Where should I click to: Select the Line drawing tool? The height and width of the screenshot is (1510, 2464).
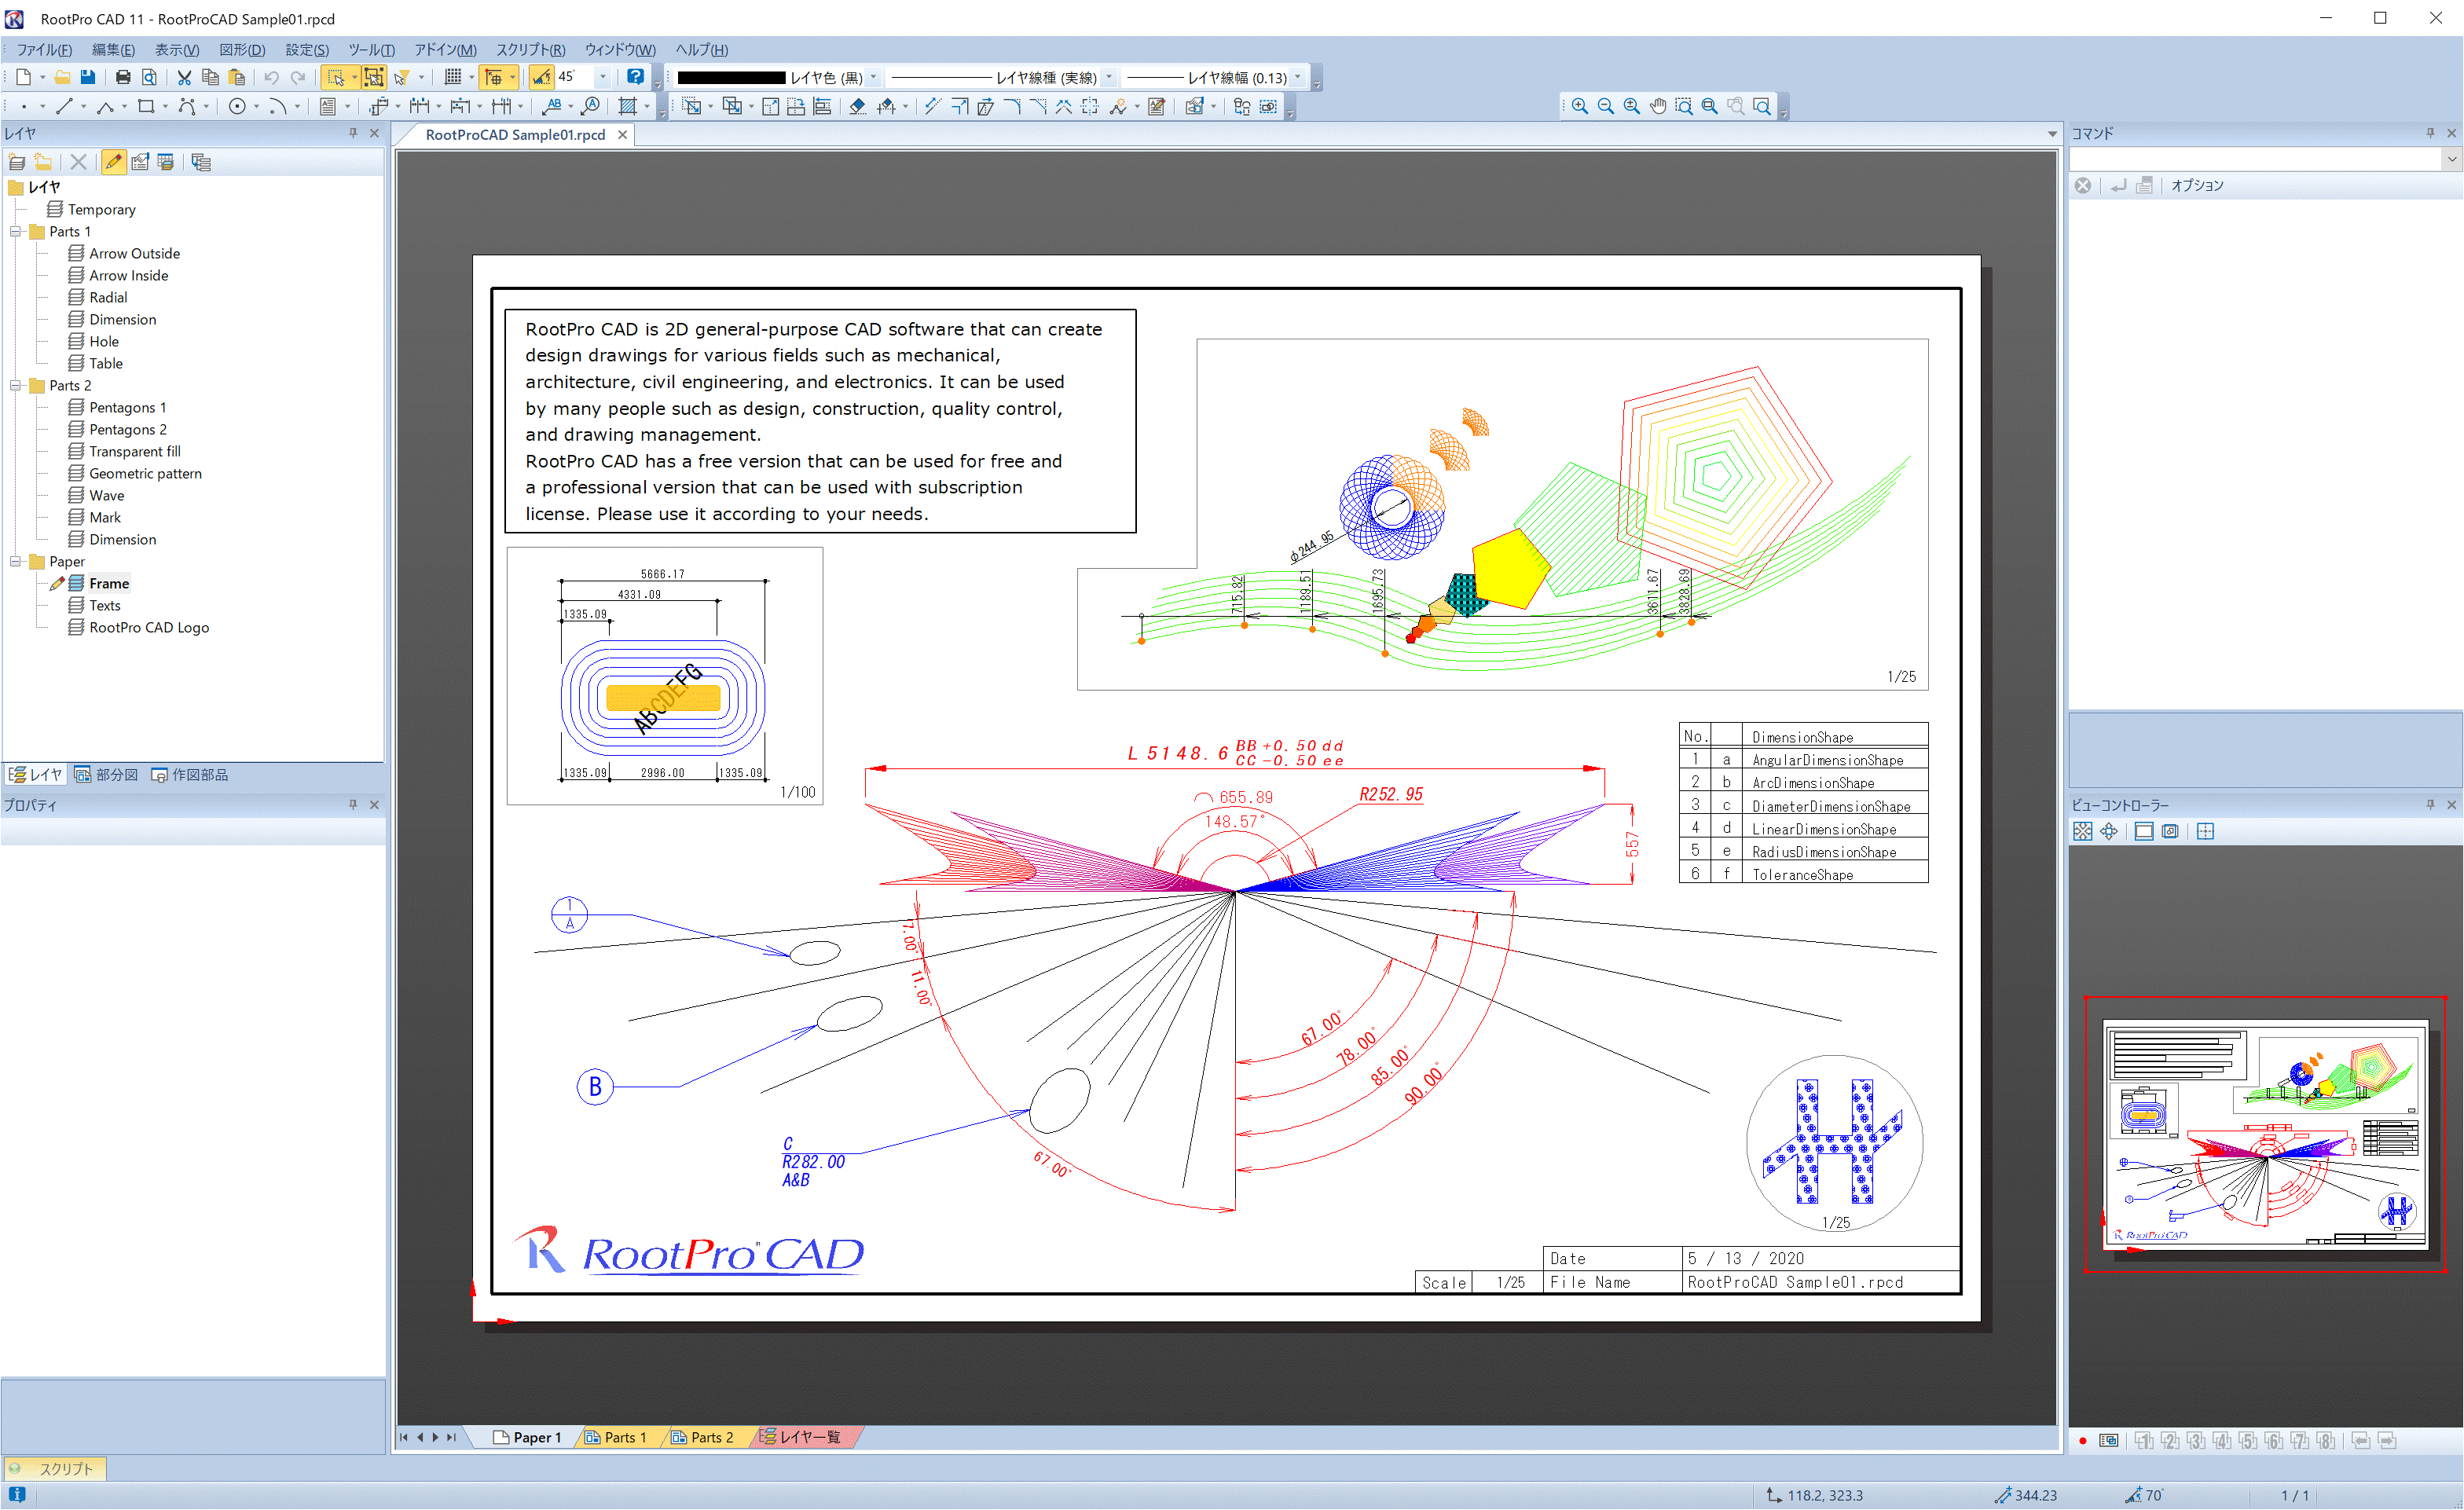pos(64,106)
